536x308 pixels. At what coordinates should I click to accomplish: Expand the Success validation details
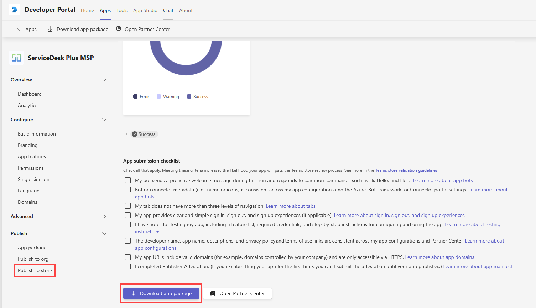(x=126, y=134)
